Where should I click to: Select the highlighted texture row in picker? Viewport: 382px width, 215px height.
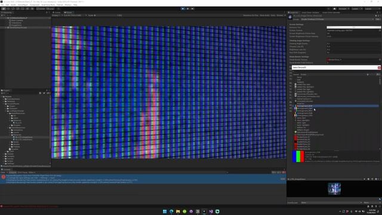tap(336, 106)
